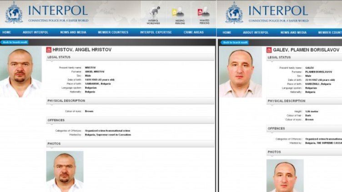Open the Wanted Persons icon

click(x=203, y=13)
